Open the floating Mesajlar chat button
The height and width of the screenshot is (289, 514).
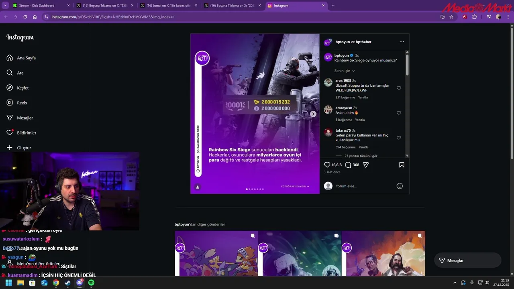pos(467,261)
